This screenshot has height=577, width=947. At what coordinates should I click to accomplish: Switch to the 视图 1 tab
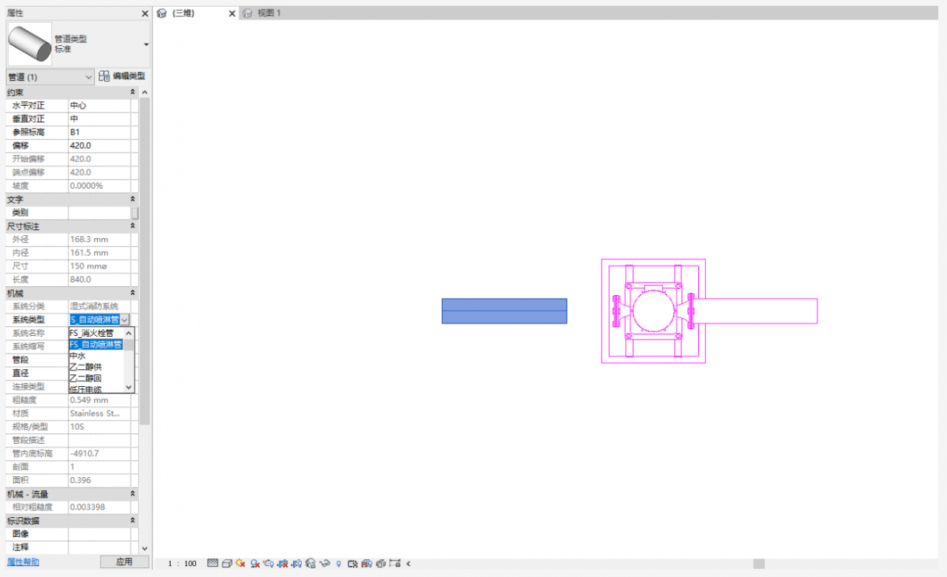click(x=269, y=13)
